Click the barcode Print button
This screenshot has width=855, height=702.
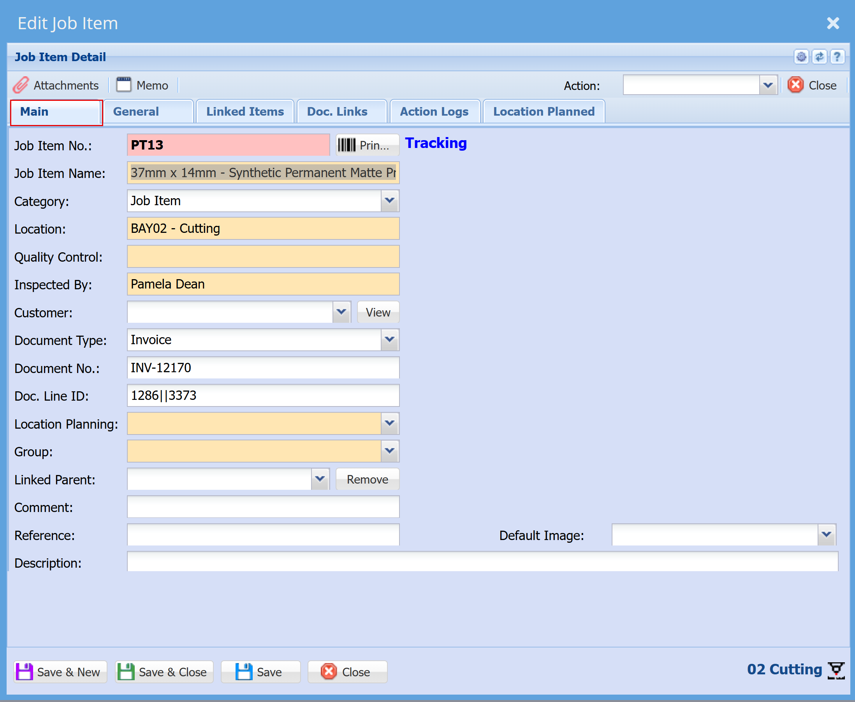368,145
